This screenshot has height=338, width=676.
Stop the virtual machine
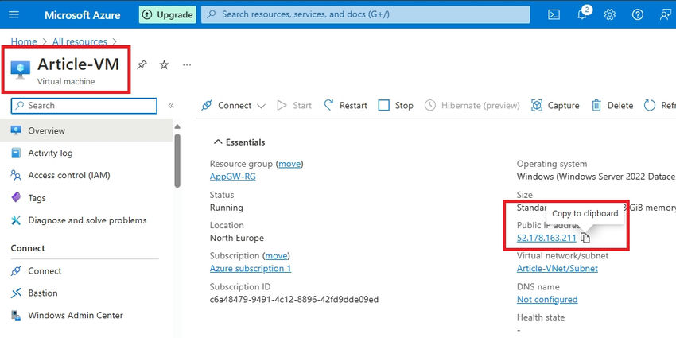tap(396, 106)
